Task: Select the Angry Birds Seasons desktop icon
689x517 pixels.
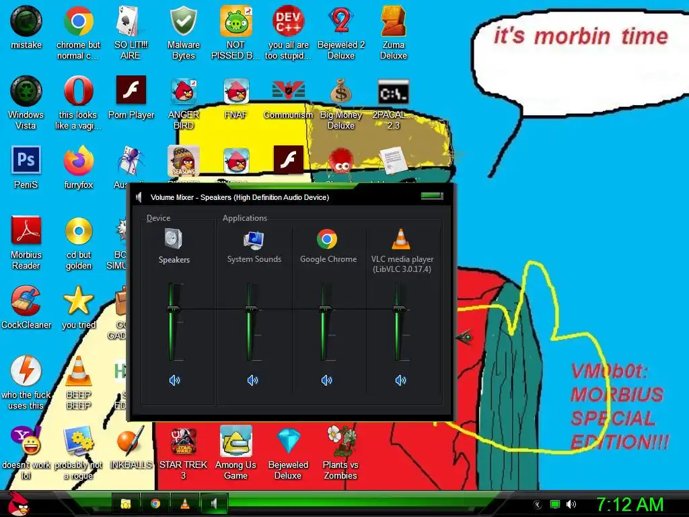Action: 183,161
